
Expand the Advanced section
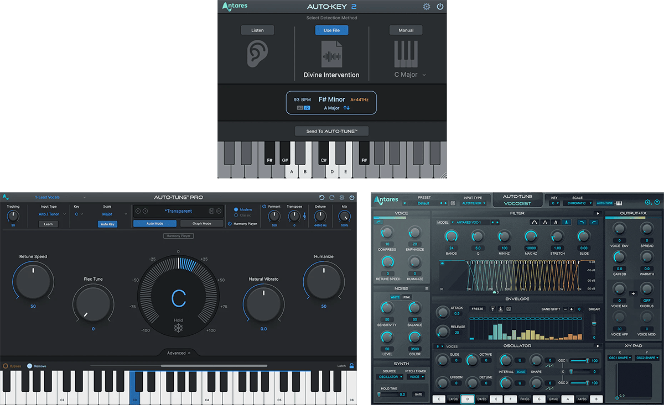coord(178,353)
